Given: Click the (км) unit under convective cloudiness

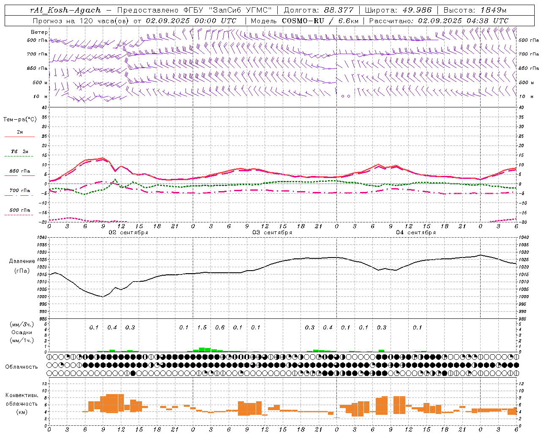Looking at the screenshot, I should coord(22,412).
